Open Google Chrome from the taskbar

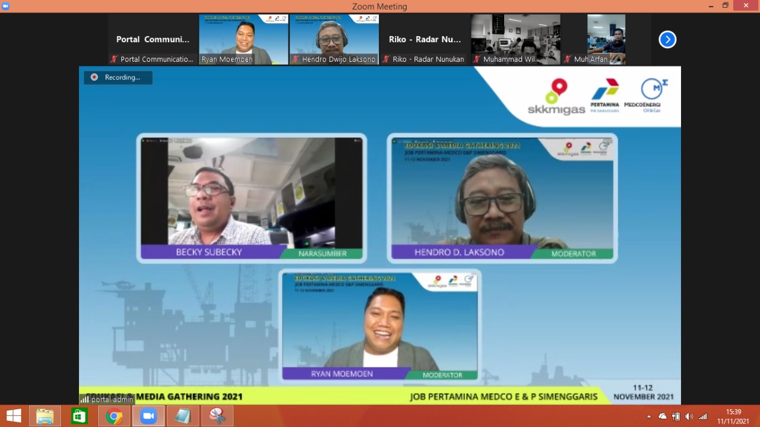[114, 416]
